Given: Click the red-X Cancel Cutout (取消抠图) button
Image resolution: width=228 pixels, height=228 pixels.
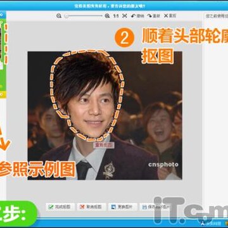Looking at the screenshot, I should click(x=91, y=207).
